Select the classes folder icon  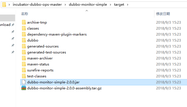tap(24, 28)
